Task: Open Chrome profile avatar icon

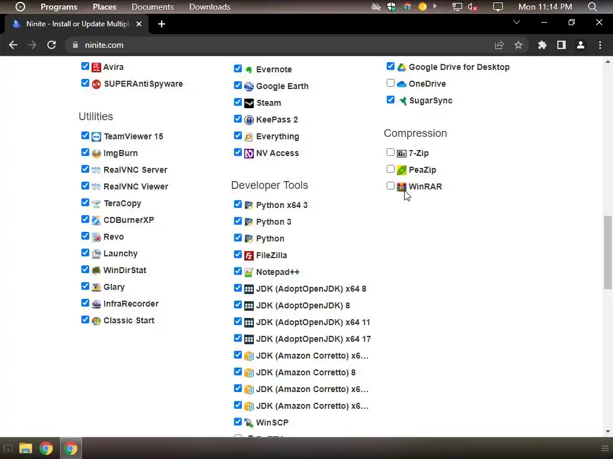Action: click(581, 45)
